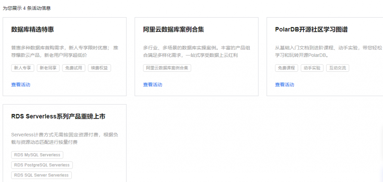Click the 新老同享 tag
Viewport: 383px width, 182px height.
48,68
